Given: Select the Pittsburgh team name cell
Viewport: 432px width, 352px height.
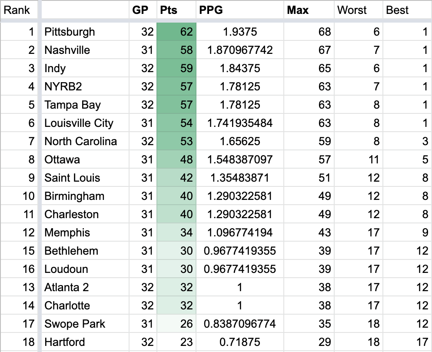Looking at the screenshot, I should (70, 32).
